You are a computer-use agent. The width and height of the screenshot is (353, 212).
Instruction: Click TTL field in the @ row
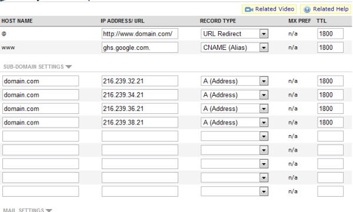click(330, 33)
